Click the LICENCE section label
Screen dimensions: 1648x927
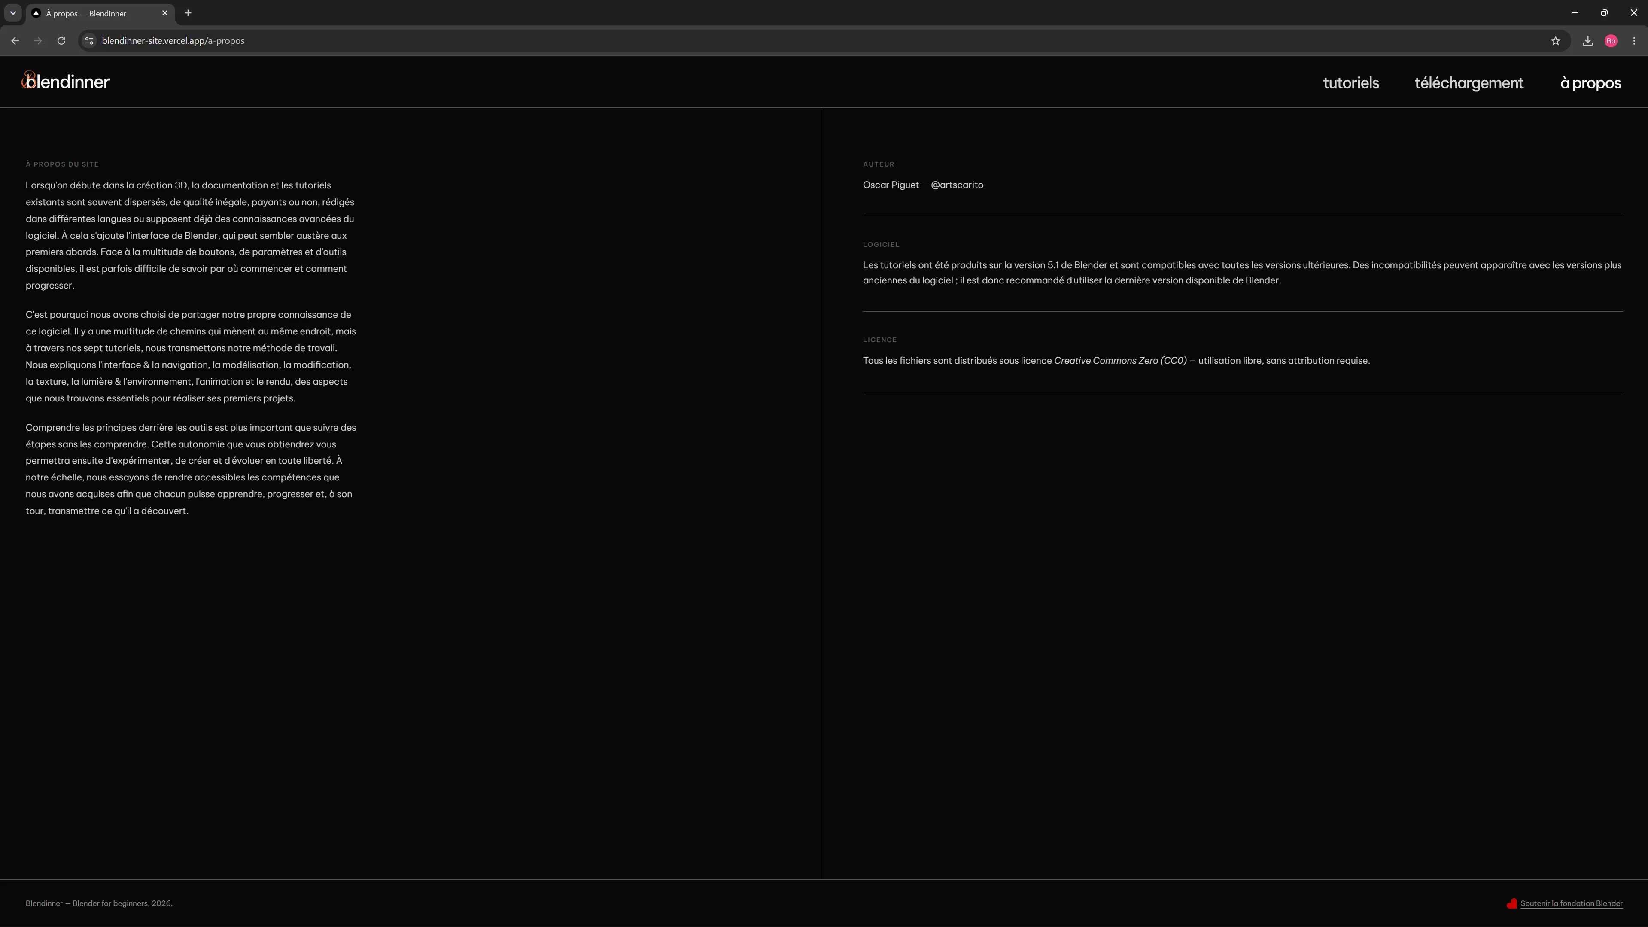pyautogui.click(x=880, y=340)
